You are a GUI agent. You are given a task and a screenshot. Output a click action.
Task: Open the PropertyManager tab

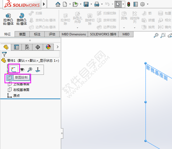coord(16,47)
